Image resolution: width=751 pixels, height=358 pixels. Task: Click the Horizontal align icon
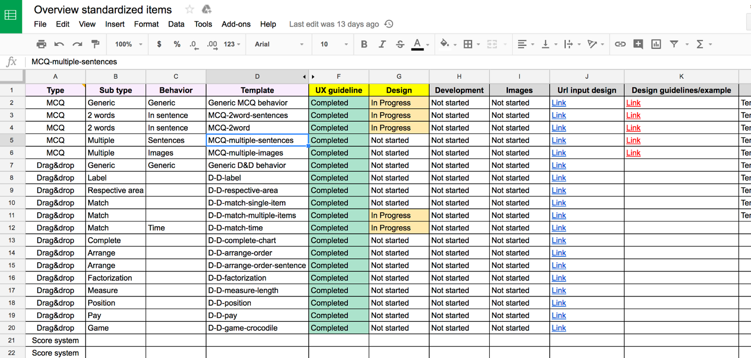(522, 44)
